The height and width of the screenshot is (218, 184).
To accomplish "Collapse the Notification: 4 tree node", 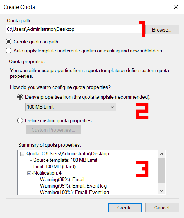I will [29, 173].
